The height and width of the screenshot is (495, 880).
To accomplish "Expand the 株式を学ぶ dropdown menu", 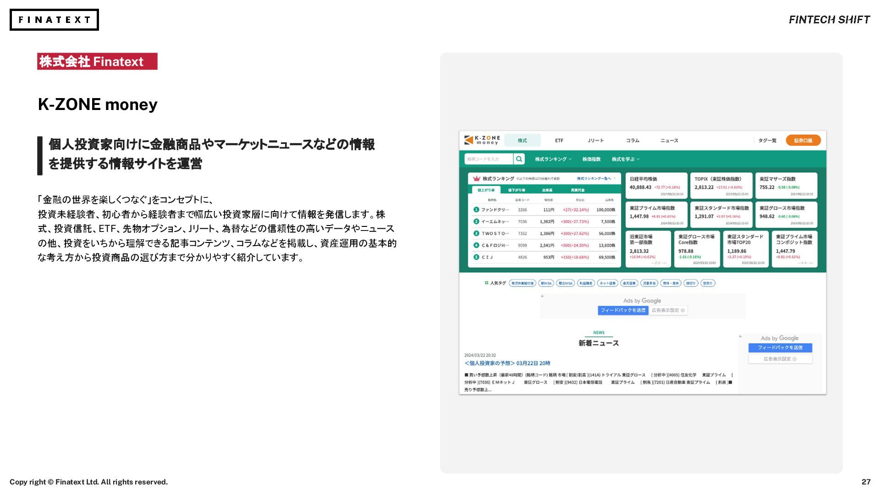I will point(626,159).
